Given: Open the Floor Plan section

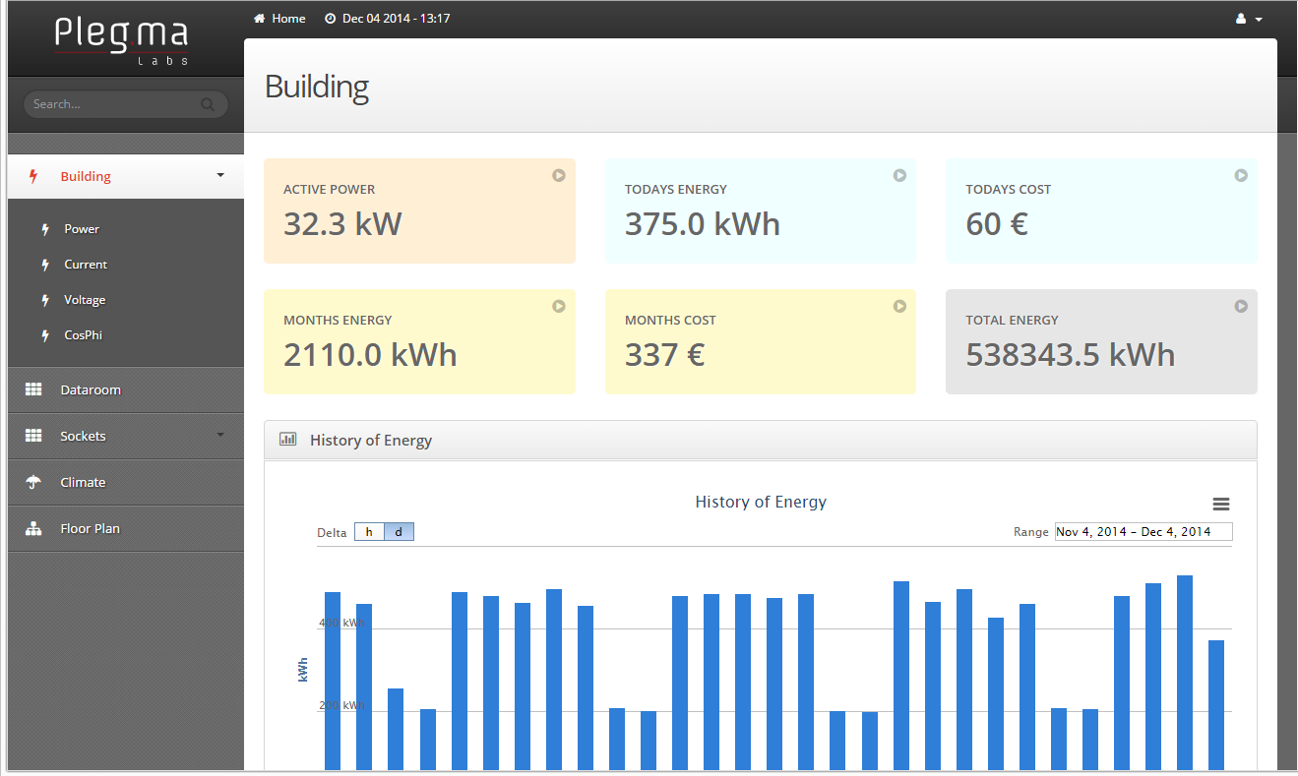Looking at the screenshot, I should click(x=126, y=528).
